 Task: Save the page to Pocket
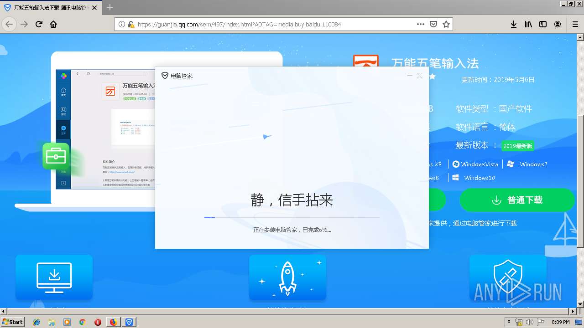point(433,24)
